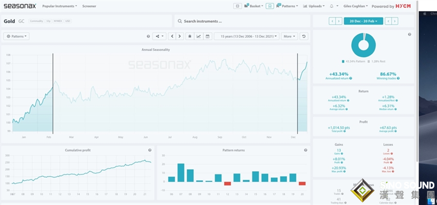Click the HYCM sponsor logo
Viewport: 437px width, 205px height.
point(403,6)
